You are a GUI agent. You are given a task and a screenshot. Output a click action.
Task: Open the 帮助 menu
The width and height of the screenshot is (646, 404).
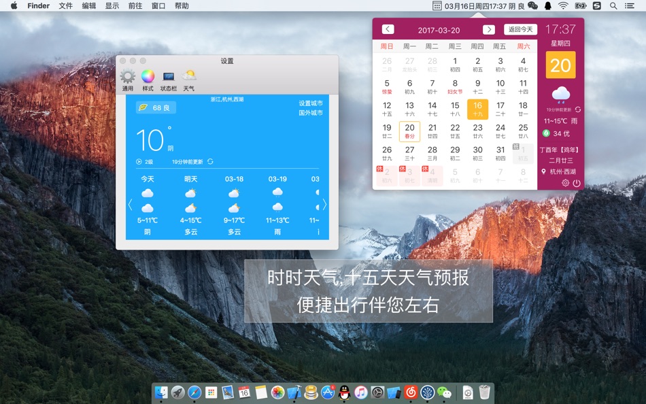click(182, 5)
